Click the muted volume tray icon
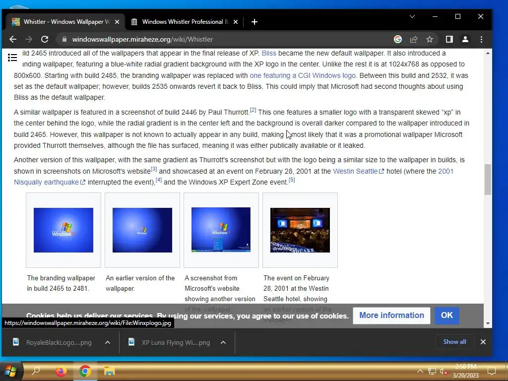The image size is (508, 381). point(444,371)
